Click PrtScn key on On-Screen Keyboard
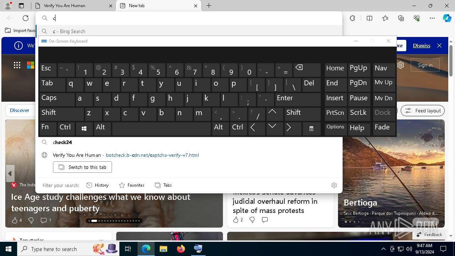This screenshot has width=455, height=256. point(336,114)
